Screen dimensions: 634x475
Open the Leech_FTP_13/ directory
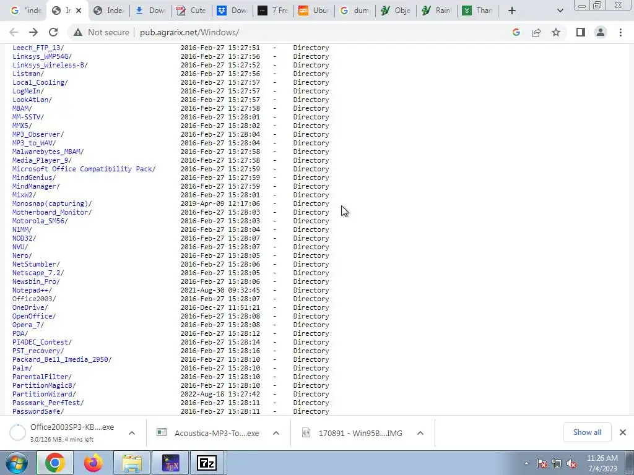[38, 48]
